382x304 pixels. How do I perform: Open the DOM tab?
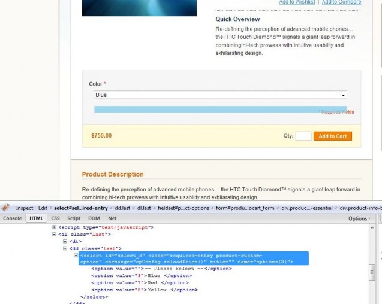(x=94, y=218)
